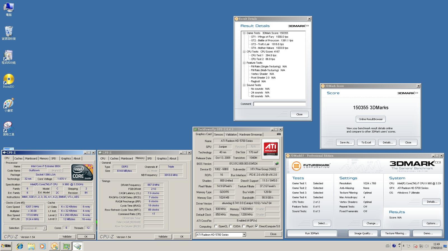Switch to CPU-Z via its taskbar icon

pos(78,246)
